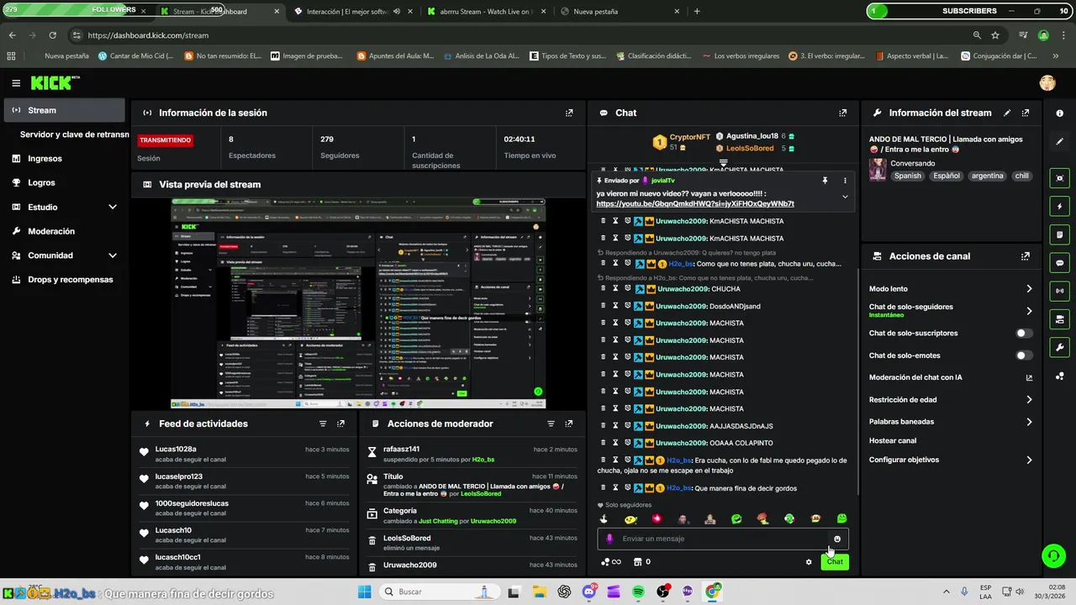1076x605 pixels.
Task: Focus the Enviar un mensaje input
Action: point(723,539)
